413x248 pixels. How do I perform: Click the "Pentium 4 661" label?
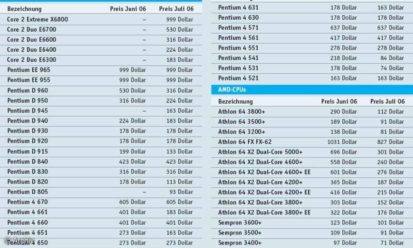[28, 212]
